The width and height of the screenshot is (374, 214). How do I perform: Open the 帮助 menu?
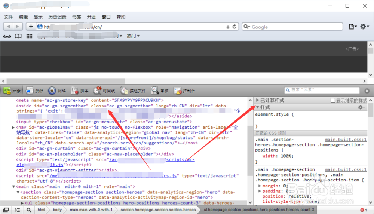pyautogui.click(x=121, y=17)
